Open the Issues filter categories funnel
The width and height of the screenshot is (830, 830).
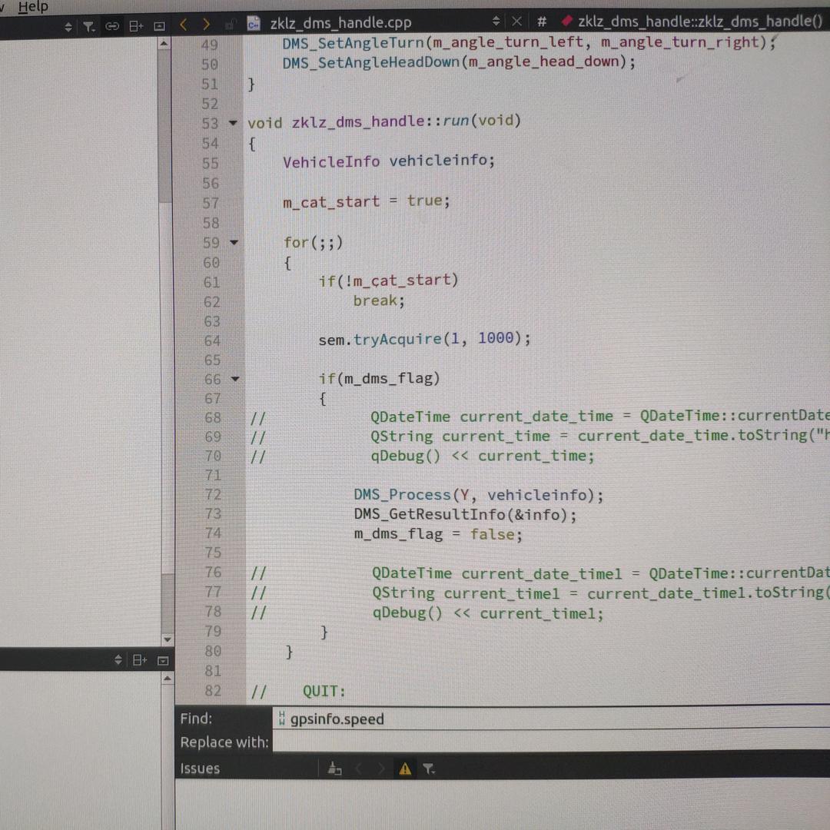[429, 769]
